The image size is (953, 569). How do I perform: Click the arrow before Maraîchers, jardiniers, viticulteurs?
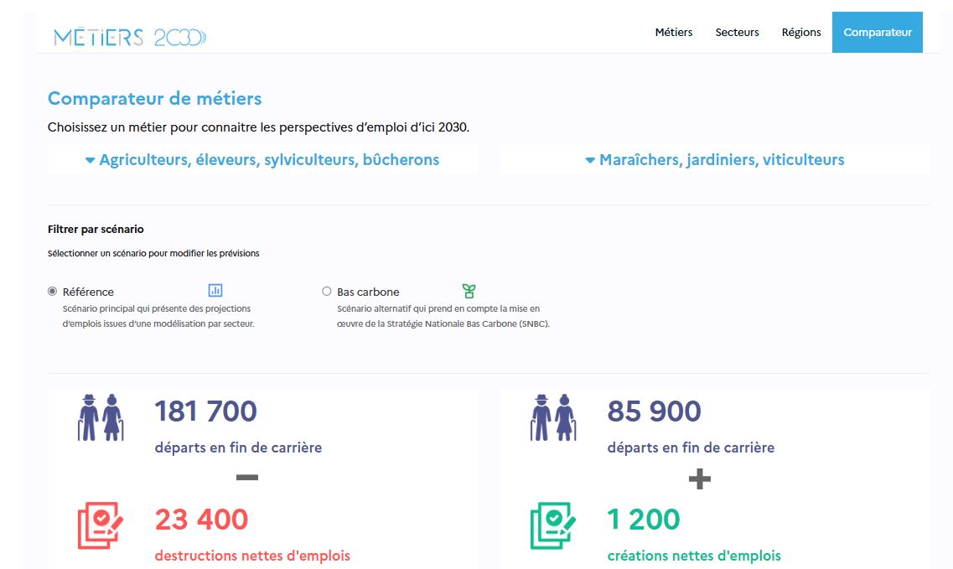coord(589,161)
